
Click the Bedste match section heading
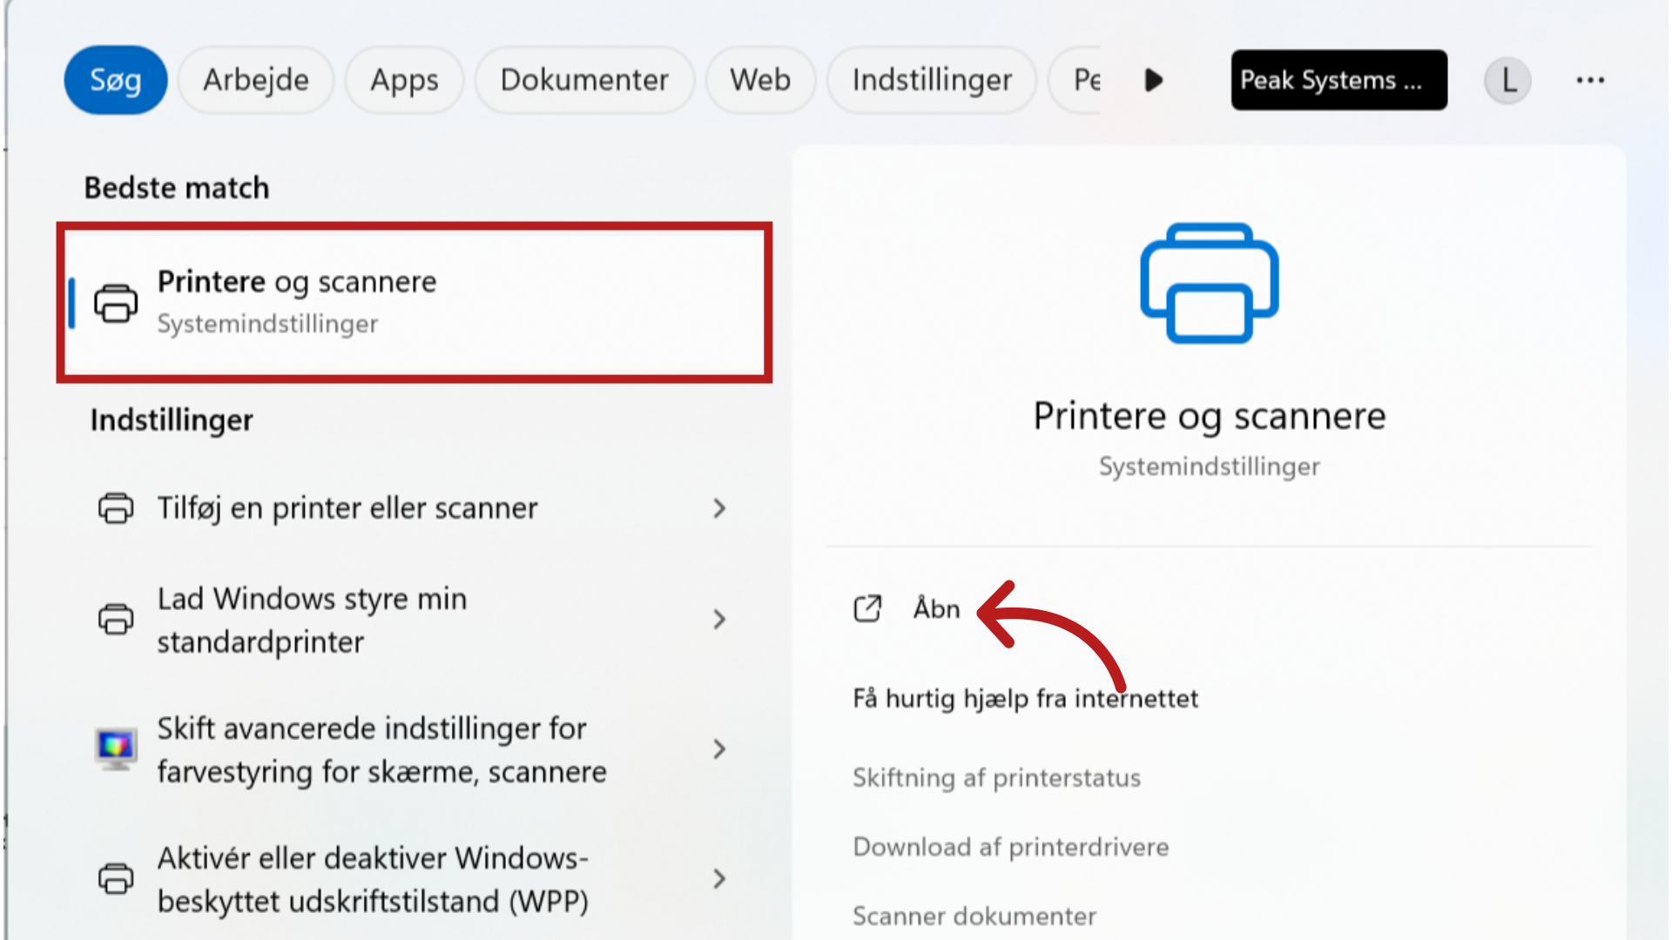point(177,188)
